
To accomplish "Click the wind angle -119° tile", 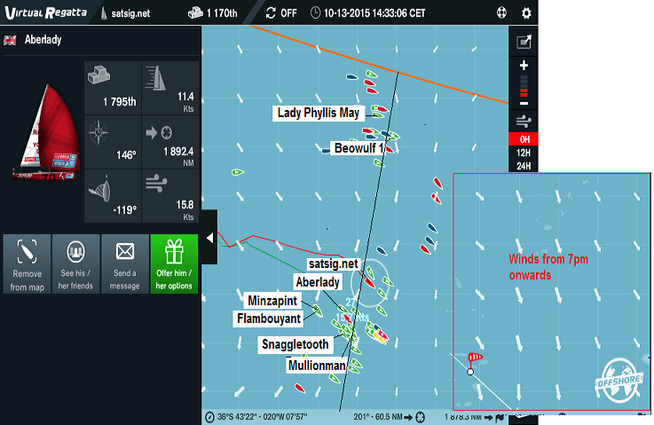I will [x=113, y=196].
